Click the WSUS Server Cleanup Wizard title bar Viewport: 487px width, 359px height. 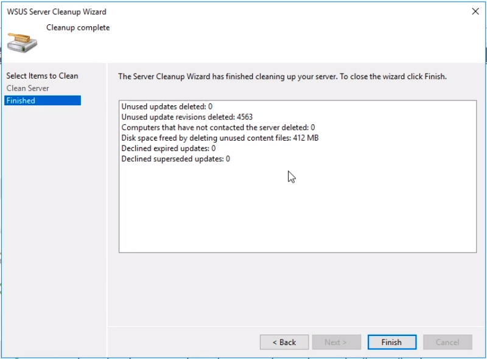183,11
